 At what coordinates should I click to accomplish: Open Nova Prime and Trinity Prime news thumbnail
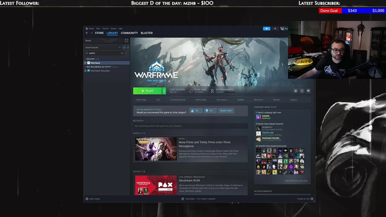pyautogui.click(x=156, y=149)
